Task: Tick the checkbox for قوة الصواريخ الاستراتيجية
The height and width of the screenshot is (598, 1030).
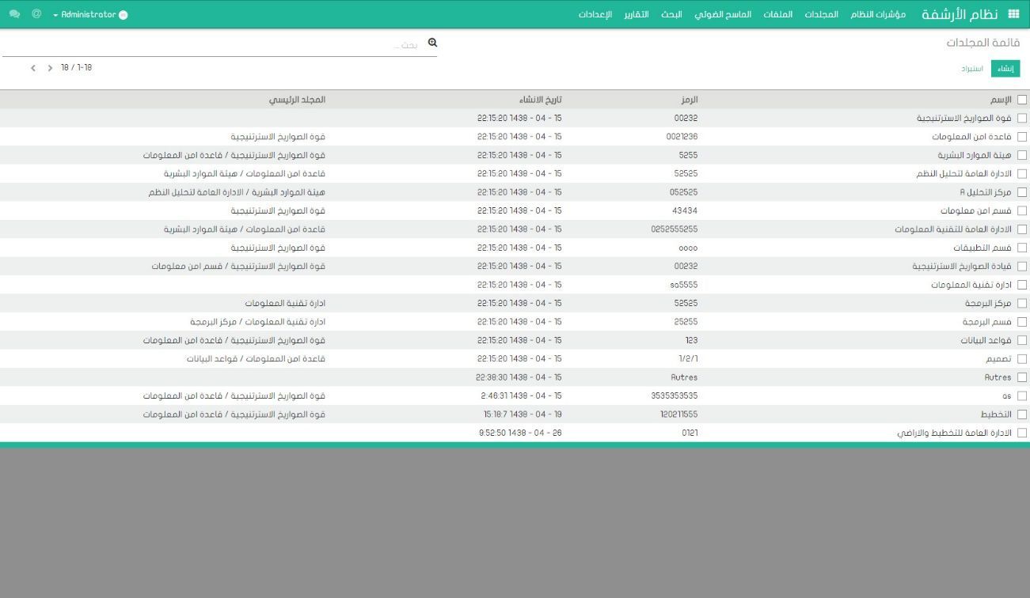Action: click(x=1021, y=118)
